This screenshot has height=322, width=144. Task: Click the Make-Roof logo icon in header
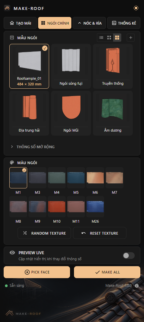pyautogui.click(x=7, y=8)
